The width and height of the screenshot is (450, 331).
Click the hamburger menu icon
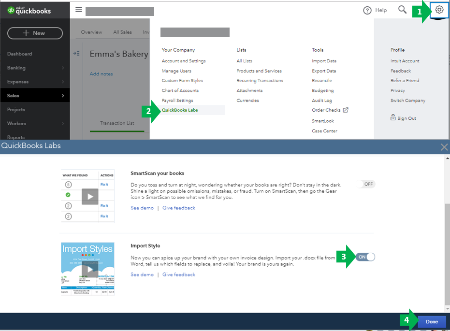(x=78, y=9)
